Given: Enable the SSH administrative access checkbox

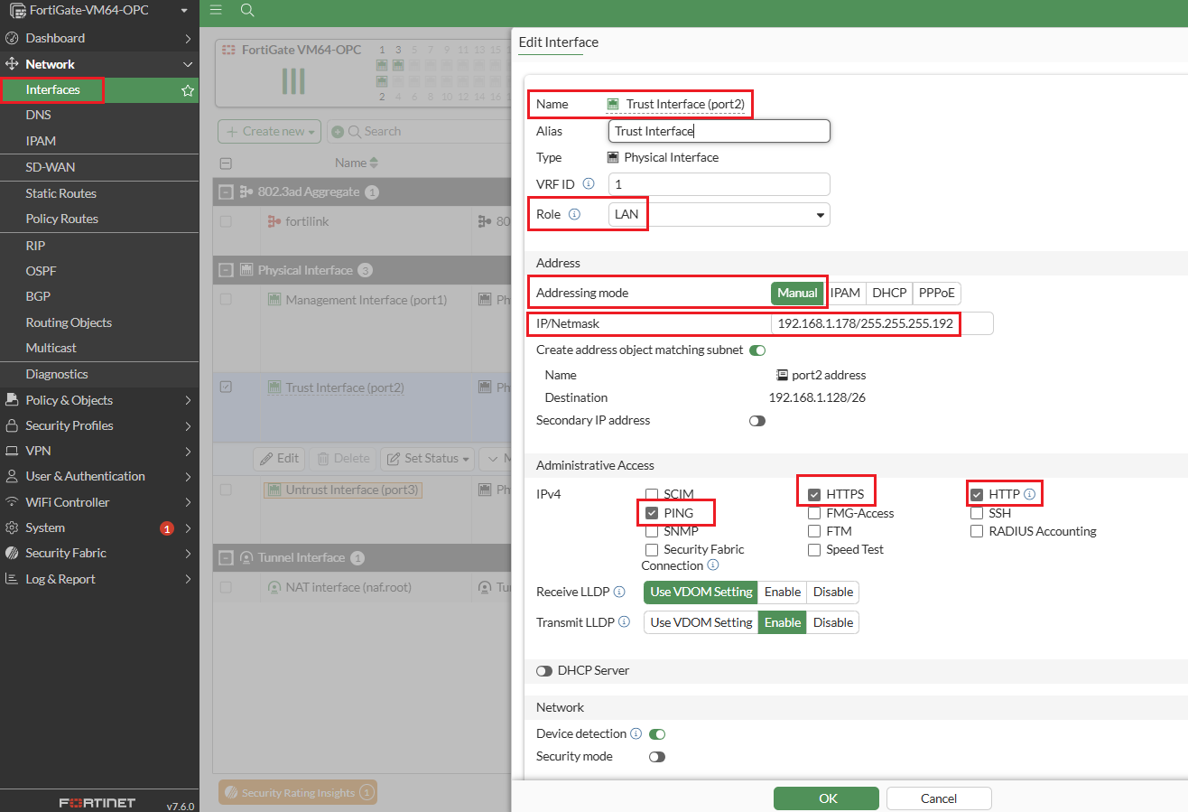Looking at the screenshot, I should pos(977,513).
